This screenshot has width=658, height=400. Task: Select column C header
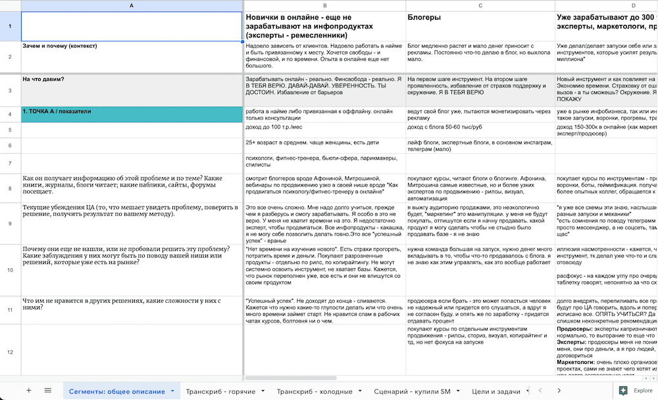click(480, 5)
